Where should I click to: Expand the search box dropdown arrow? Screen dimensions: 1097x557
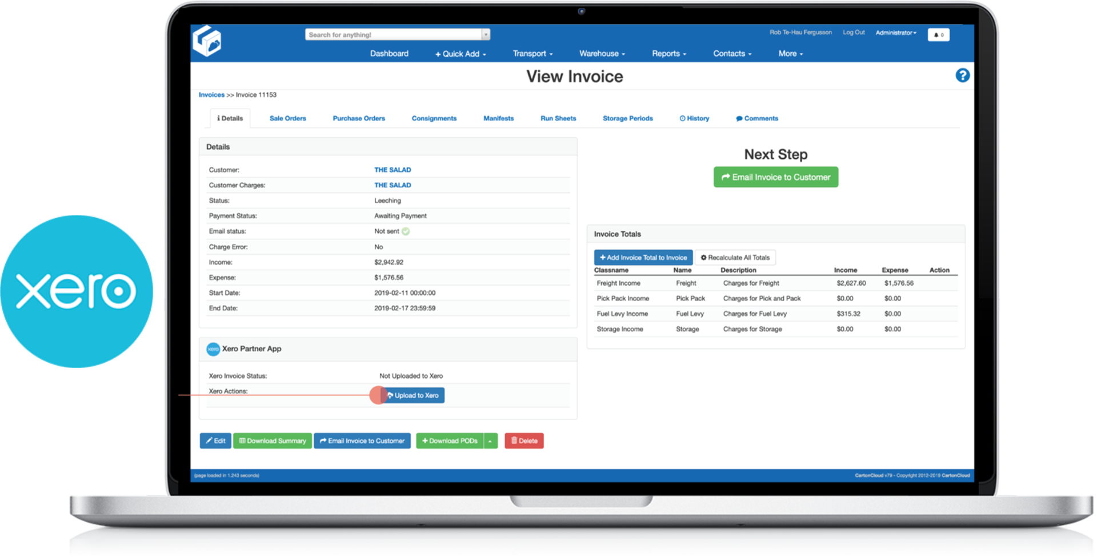tap(486, 35)
